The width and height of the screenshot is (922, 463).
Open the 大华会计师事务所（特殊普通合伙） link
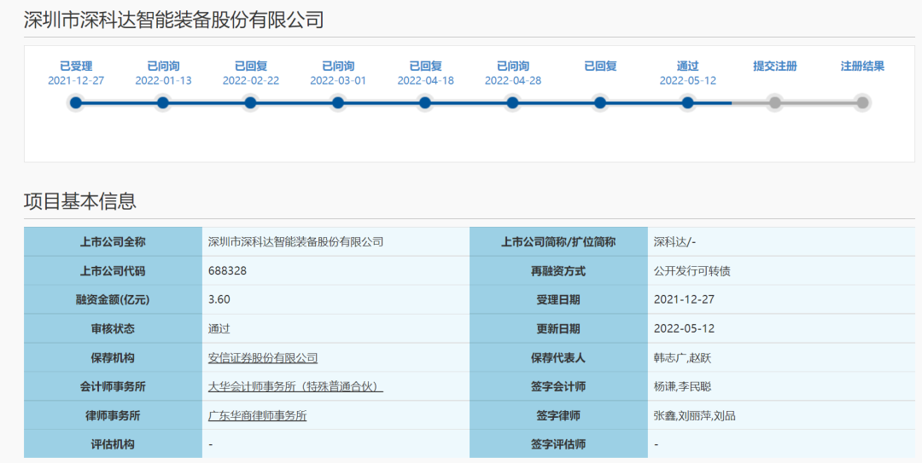pyautogui.click(x=295, y=386)
